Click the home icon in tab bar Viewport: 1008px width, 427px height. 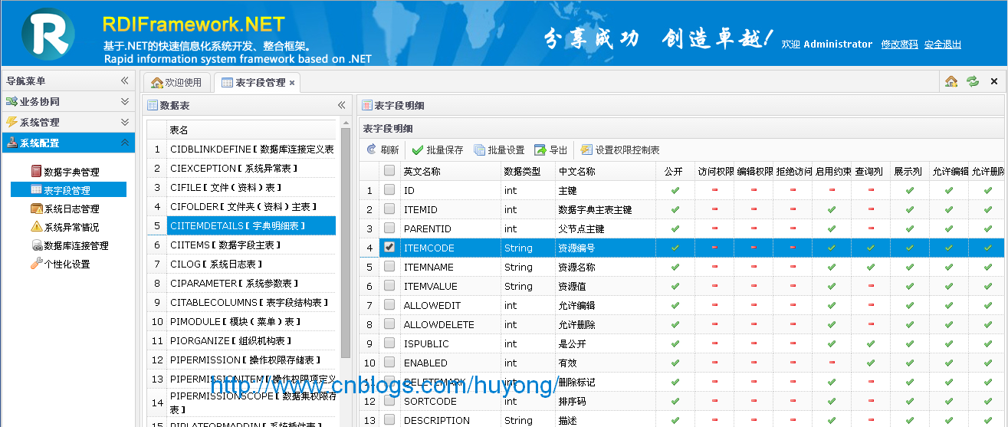(951, 81)
